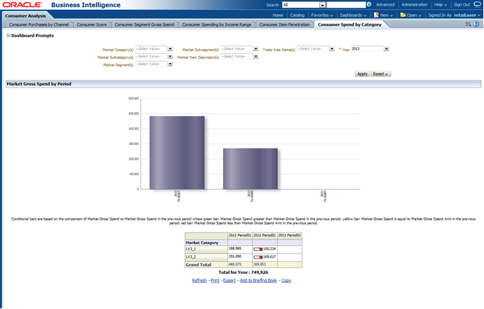Image resolution: width=484 pixels, height=309 pixels.
Task: Click the Market Gross Spend by Period title
Action: [39, 84]
